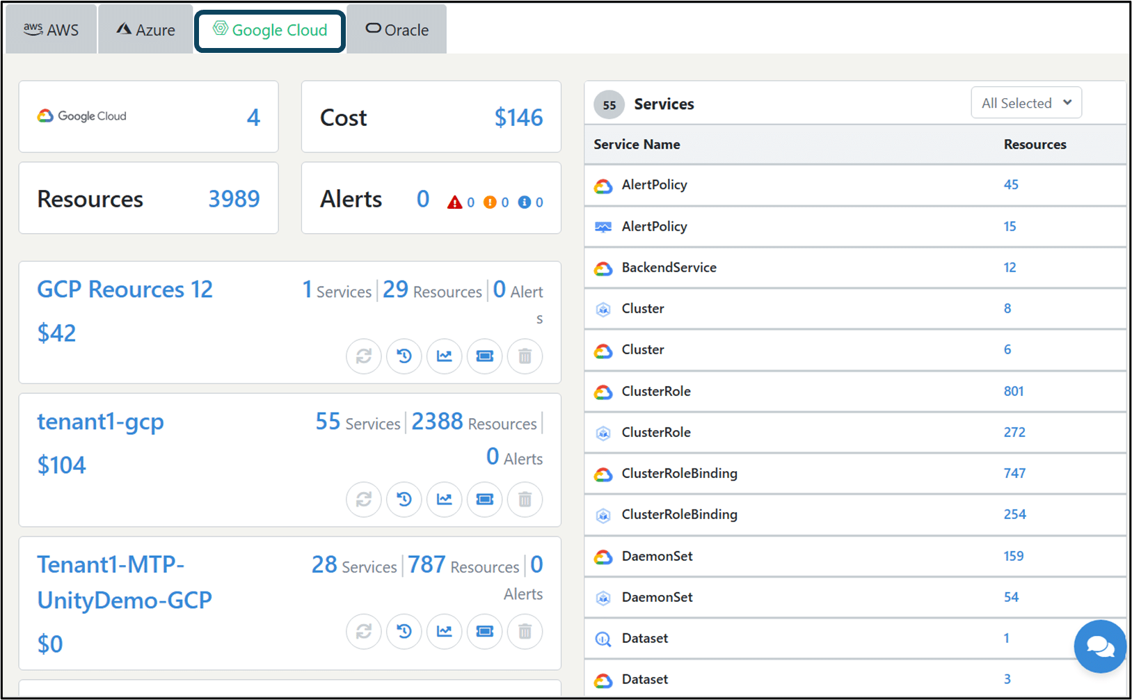Click the $0 cost on Tenant1-MTP-UnityDemo-GCP
This screenshot has height=700, width=1132.
tap(50, 644)
